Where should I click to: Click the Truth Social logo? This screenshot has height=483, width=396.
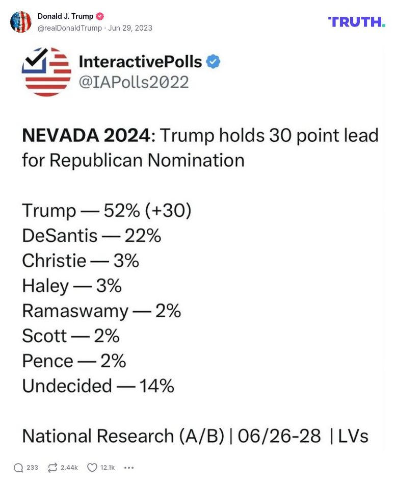pyautogui.click(x=356, y=22)
